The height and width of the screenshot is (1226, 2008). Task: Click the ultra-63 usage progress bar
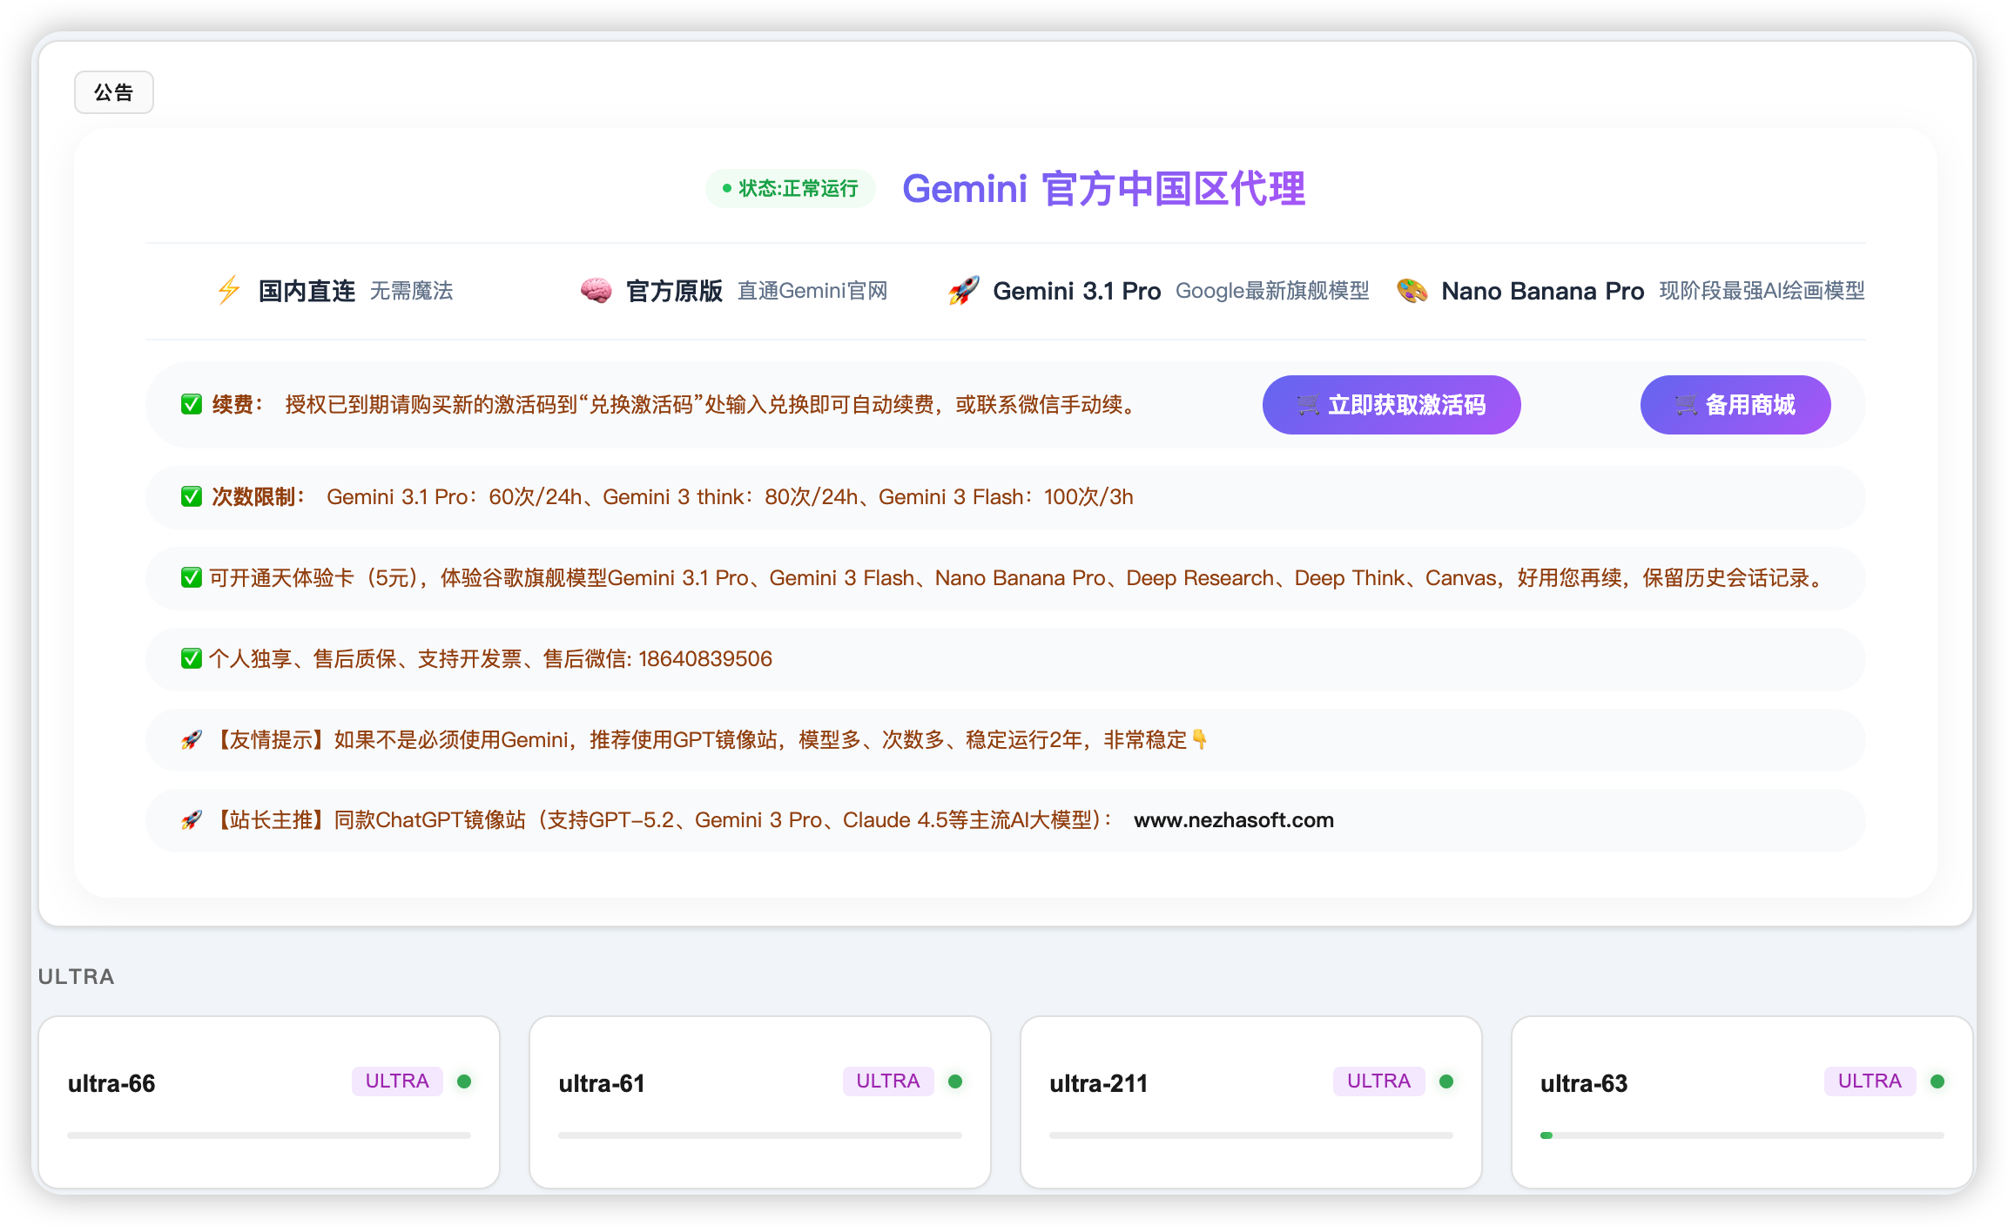[1742, 1135]
